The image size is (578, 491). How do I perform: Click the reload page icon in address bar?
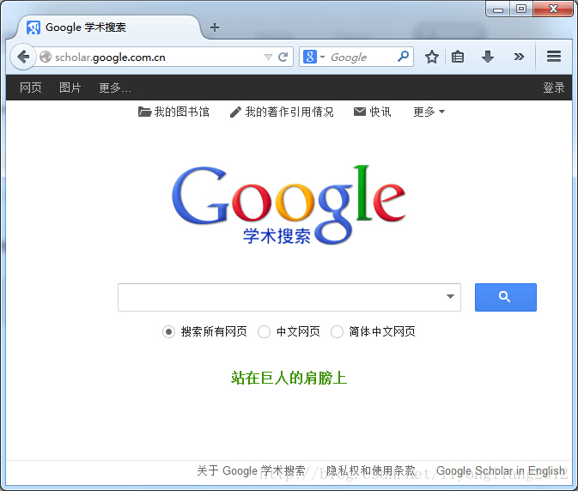point(283,58)
